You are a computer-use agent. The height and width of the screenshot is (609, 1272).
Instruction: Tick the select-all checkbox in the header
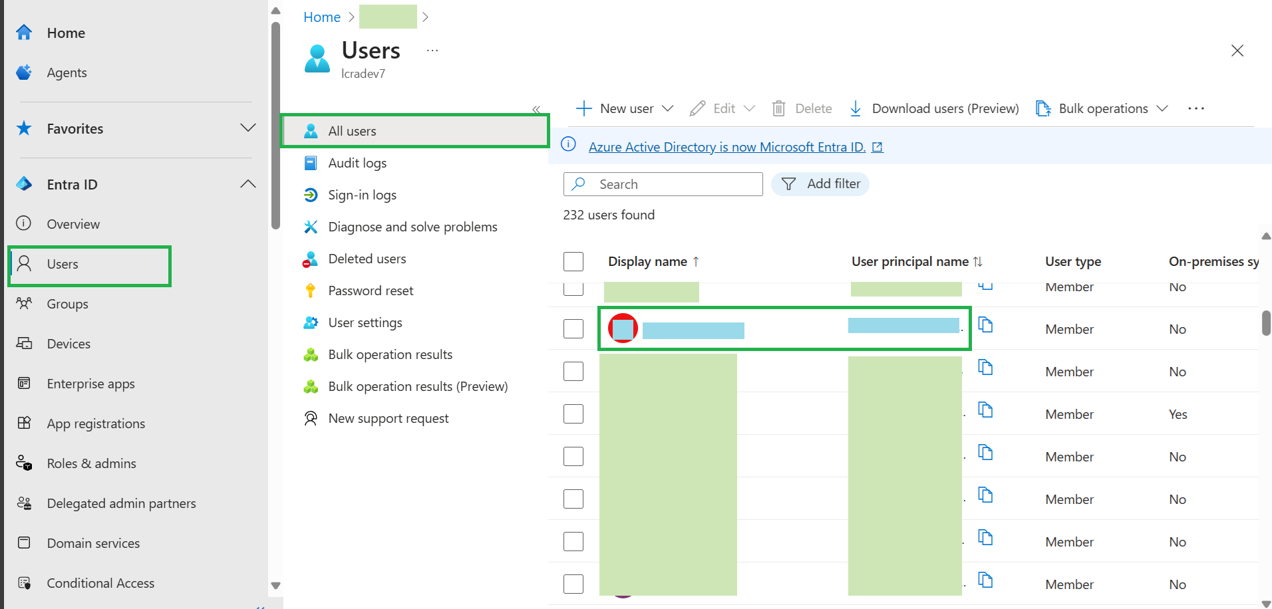pyautogui.click(x=573, y=261)
